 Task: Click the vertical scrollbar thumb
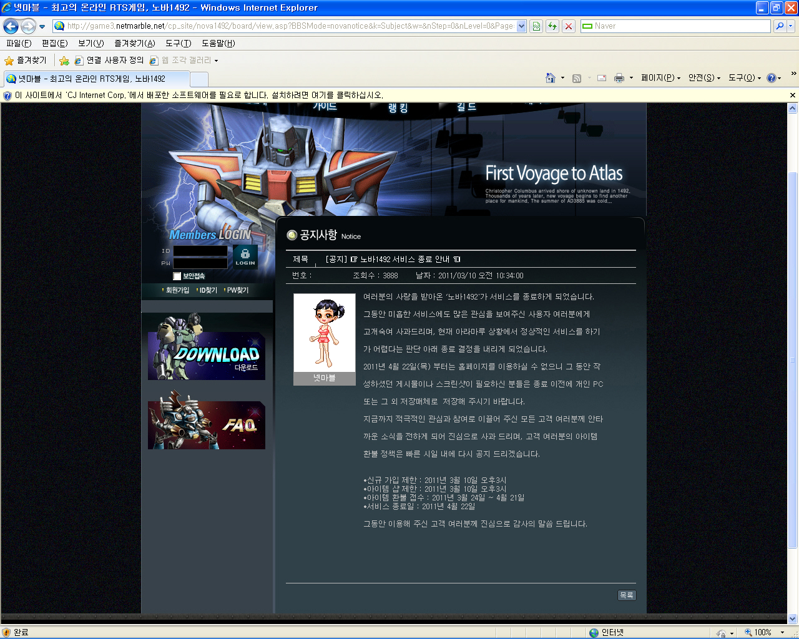point(793,359)
